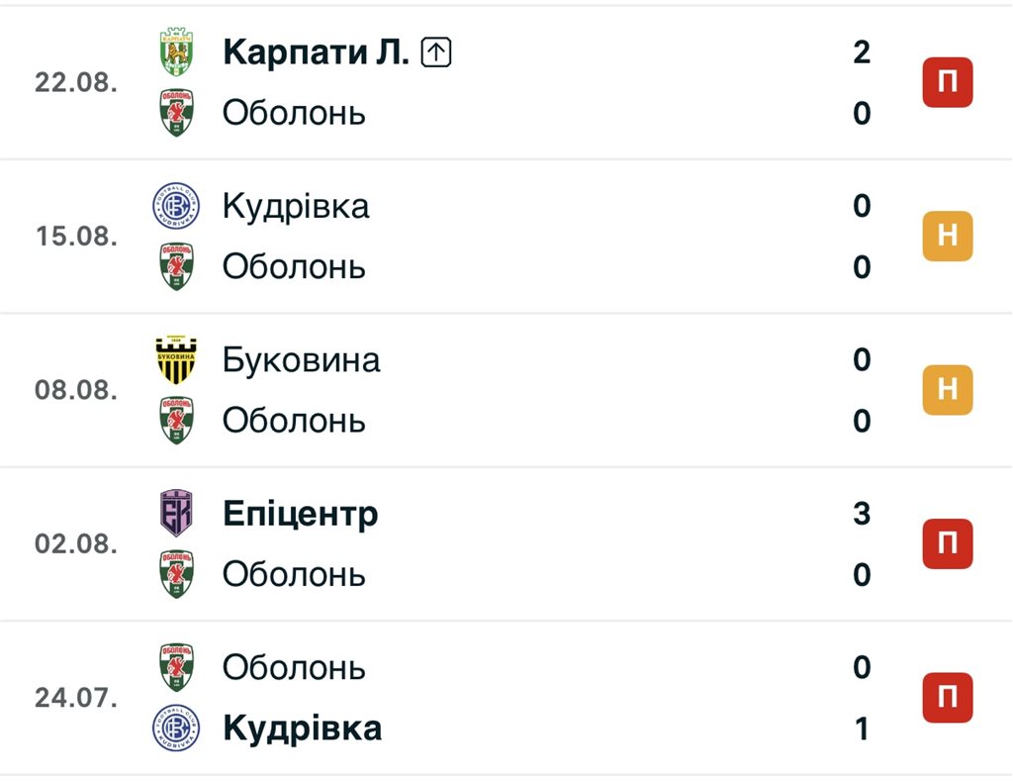Click the Obolon crest in the 24.07 match
1013x781 pixels.
pyautogui.click(x=176, y=667)
